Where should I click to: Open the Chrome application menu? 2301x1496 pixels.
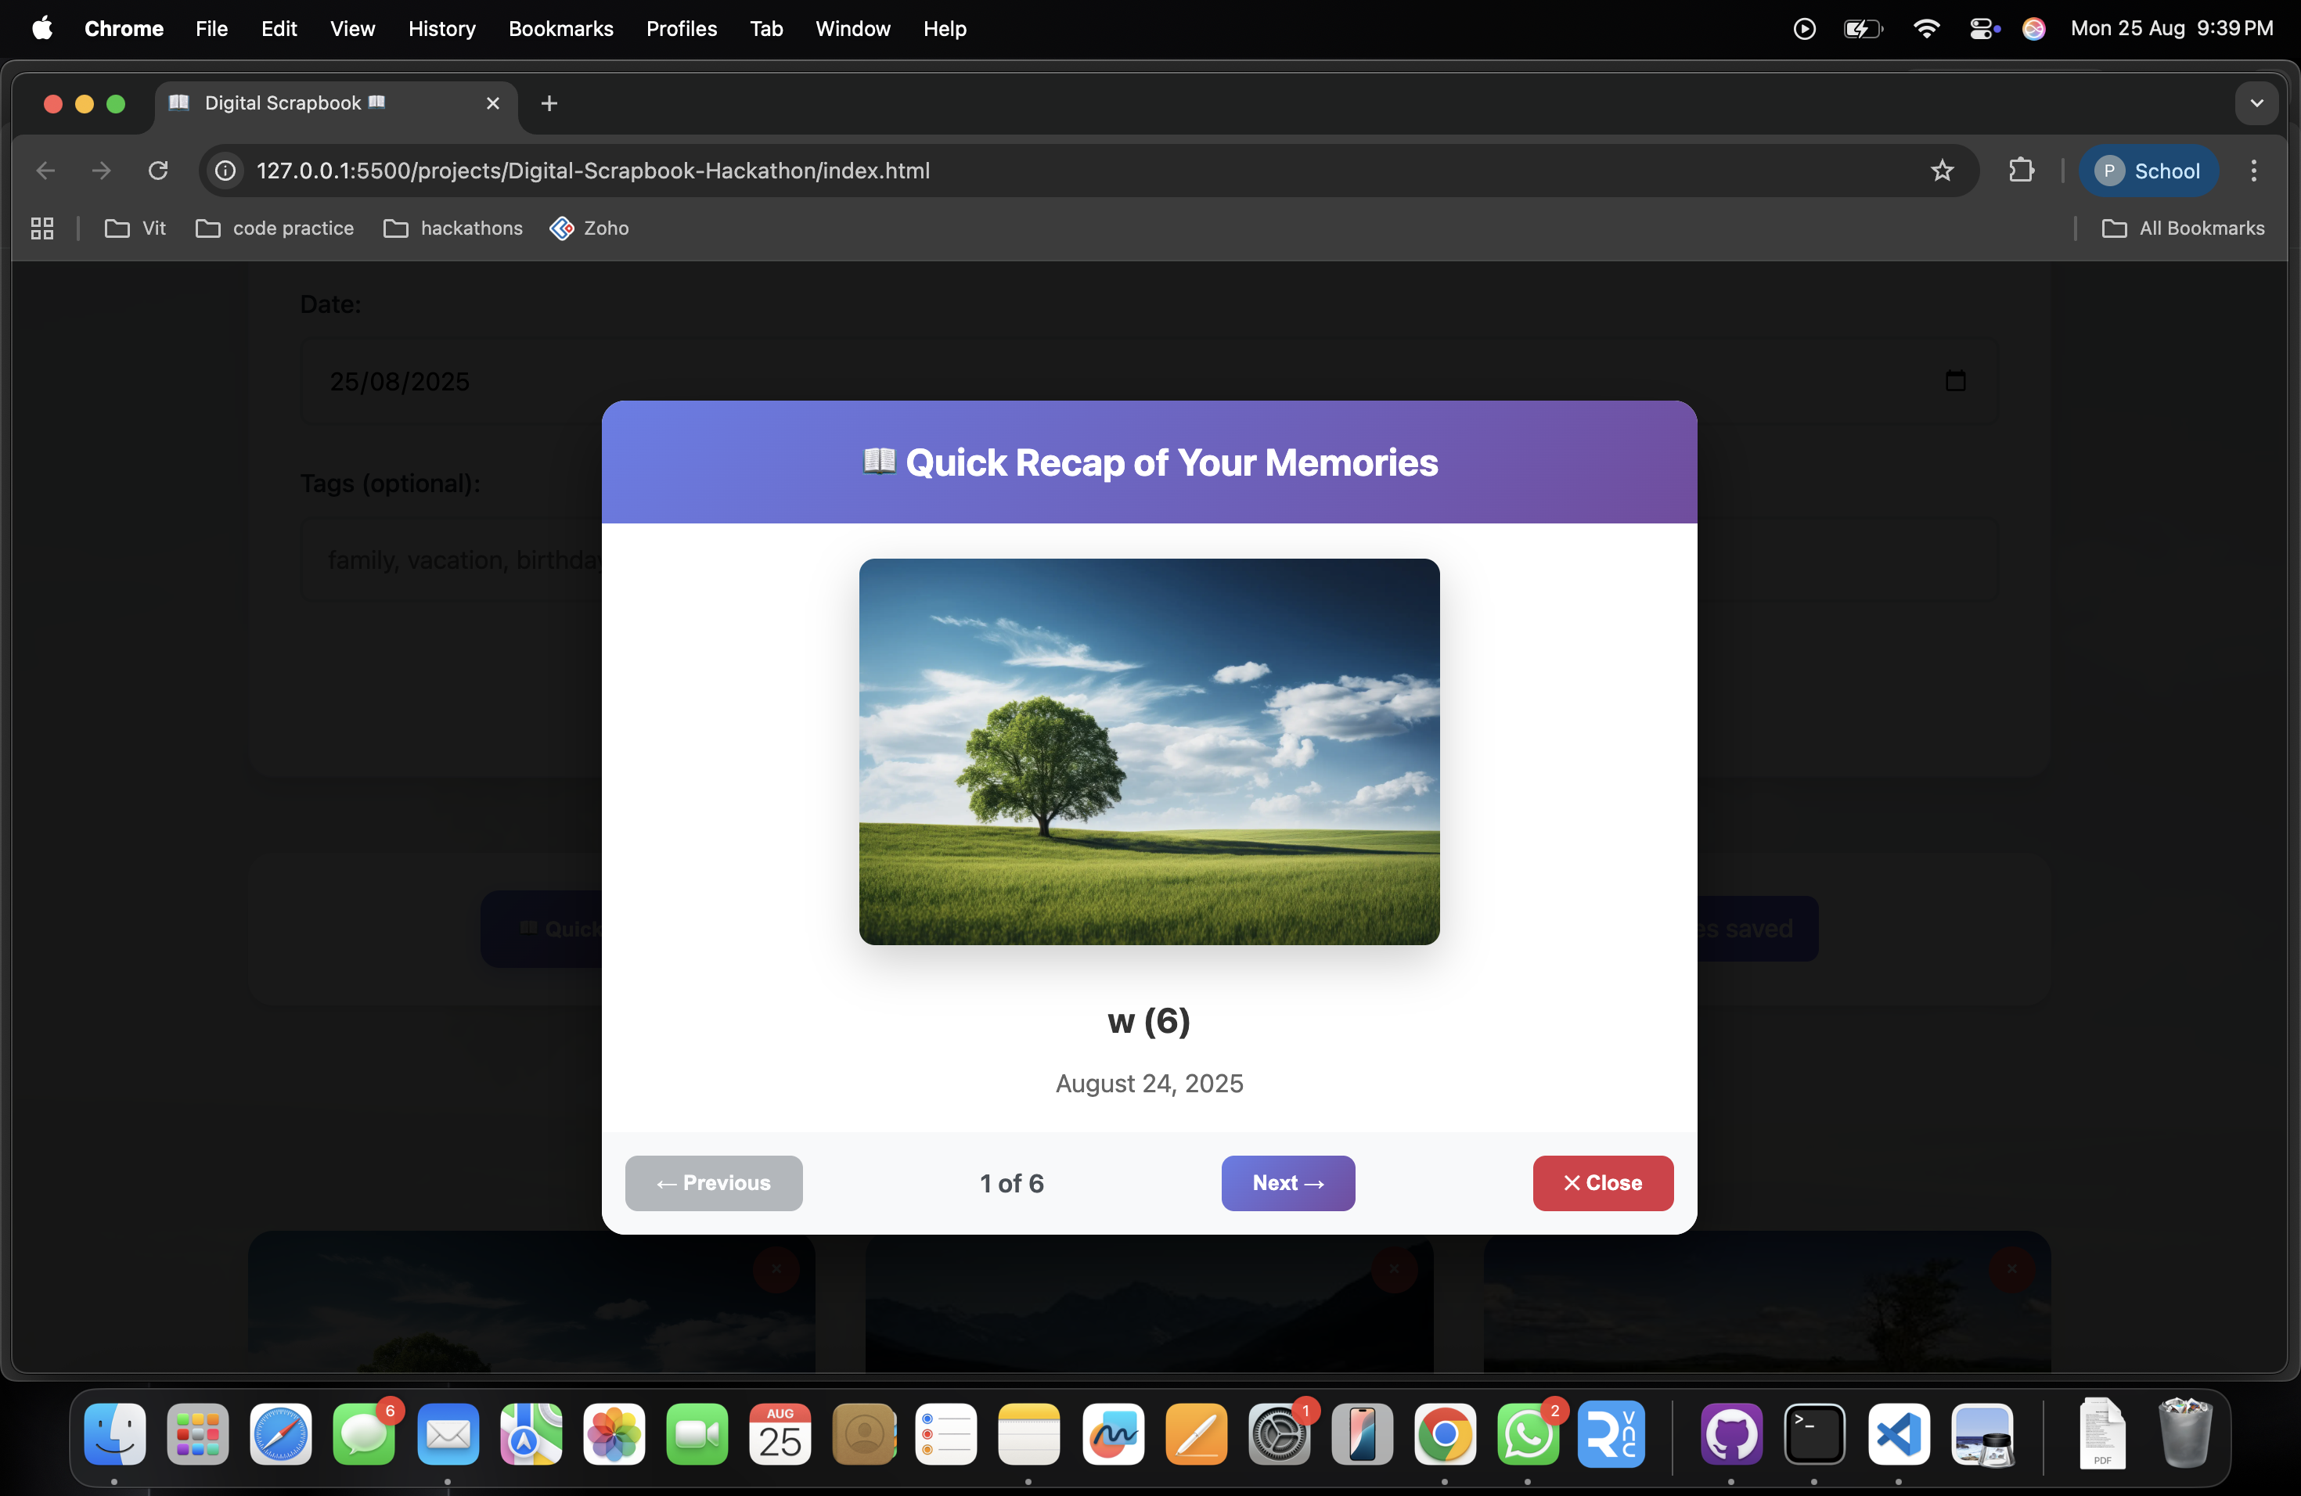click(124, 29)
